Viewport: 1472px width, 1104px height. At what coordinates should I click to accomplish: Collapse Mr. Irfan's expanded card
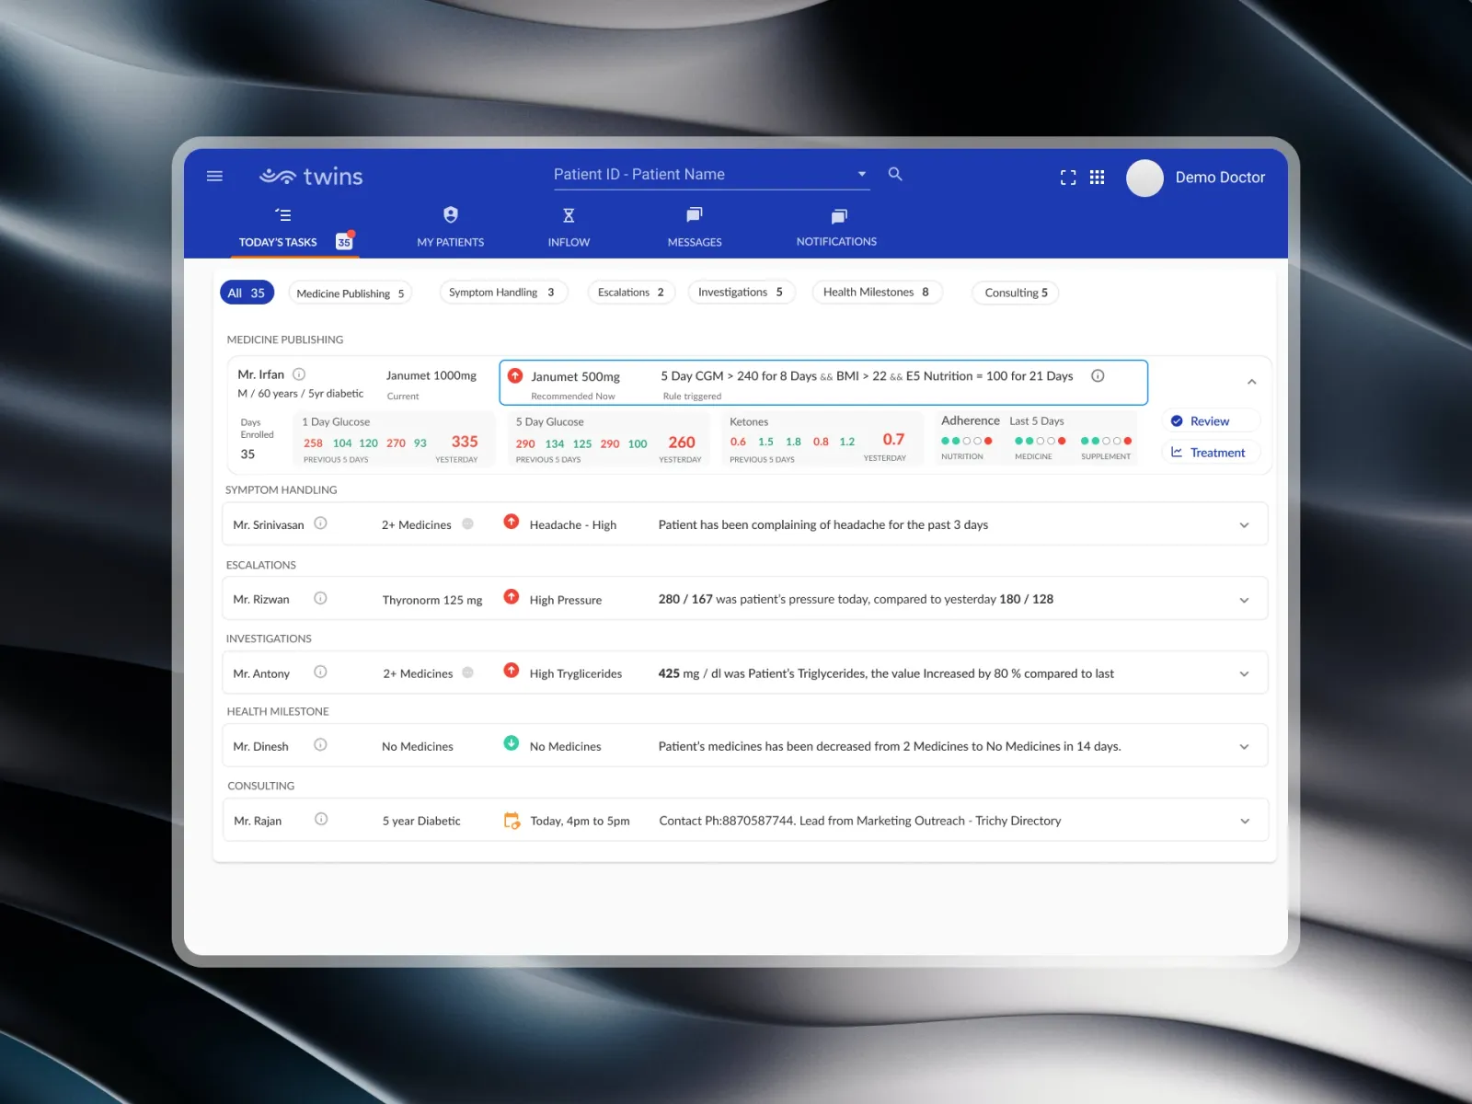(x=1251, y=382)
